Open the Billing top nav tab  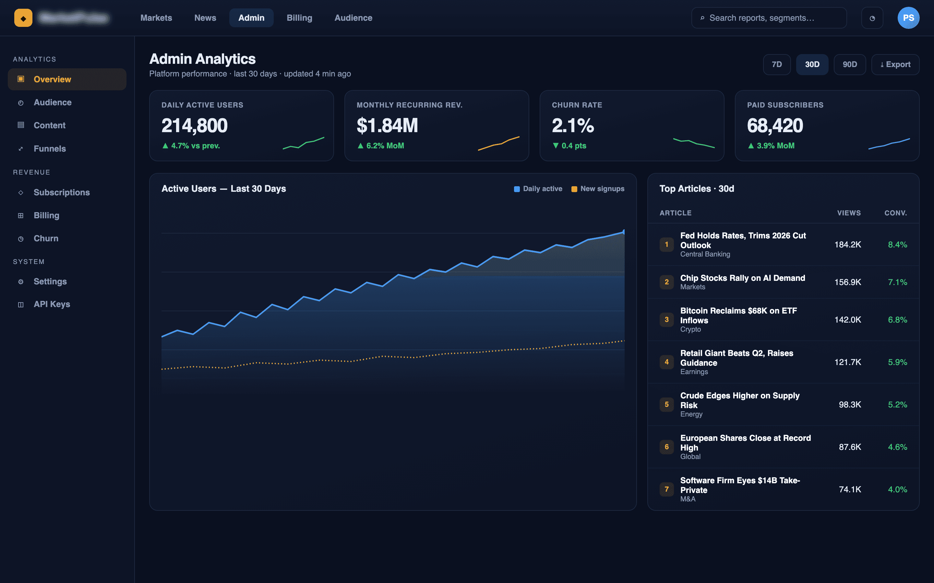299,18
